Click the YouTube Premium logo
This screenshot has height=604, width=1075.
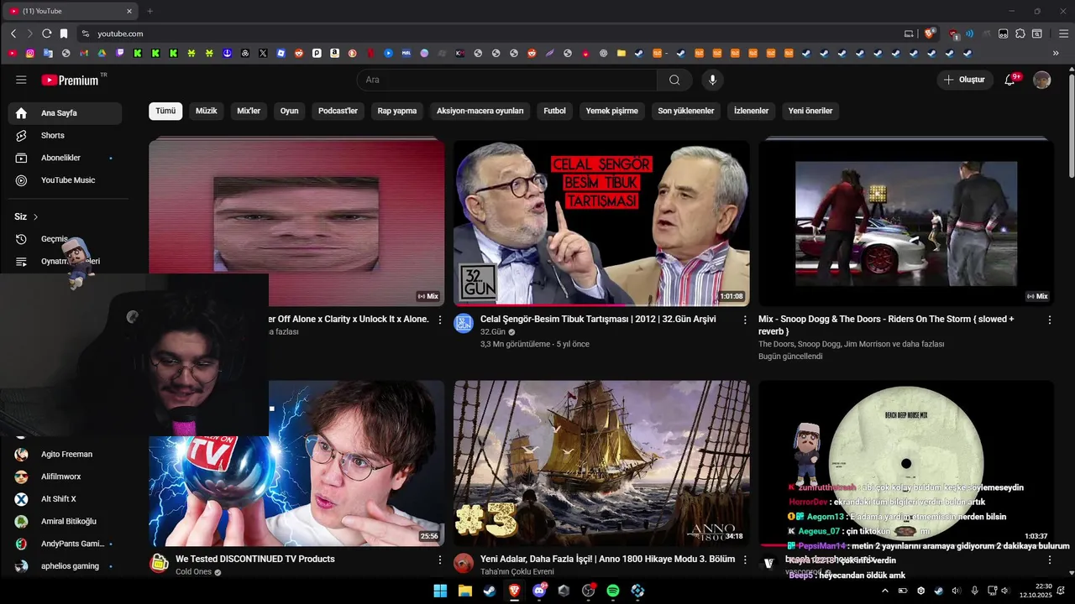[x=70, y=80]
